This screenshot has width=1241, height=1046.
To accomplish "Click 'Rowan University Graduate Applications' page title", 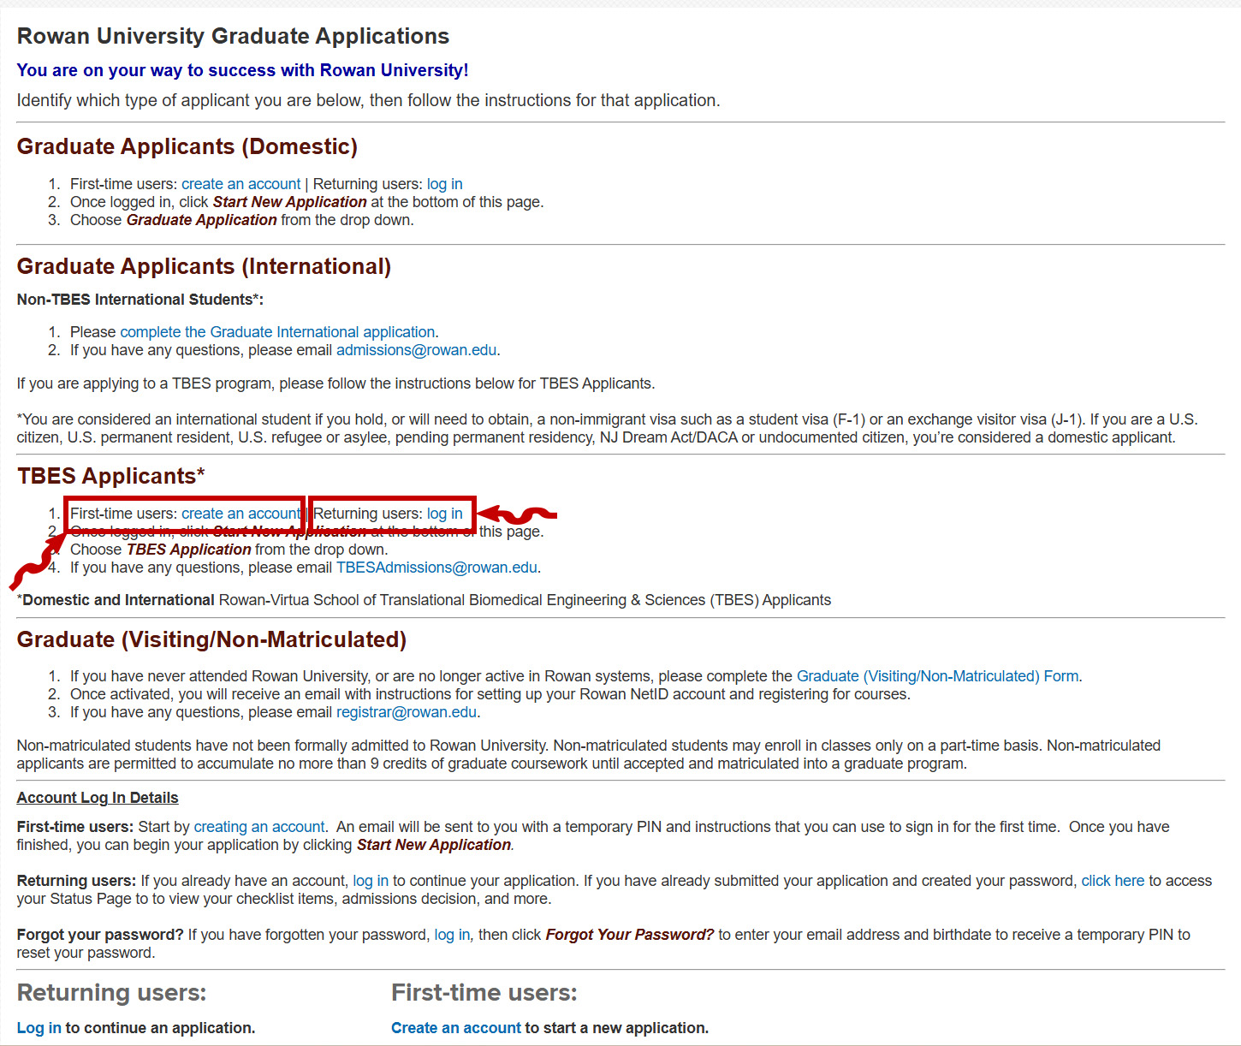I will (x=233, y=36).
